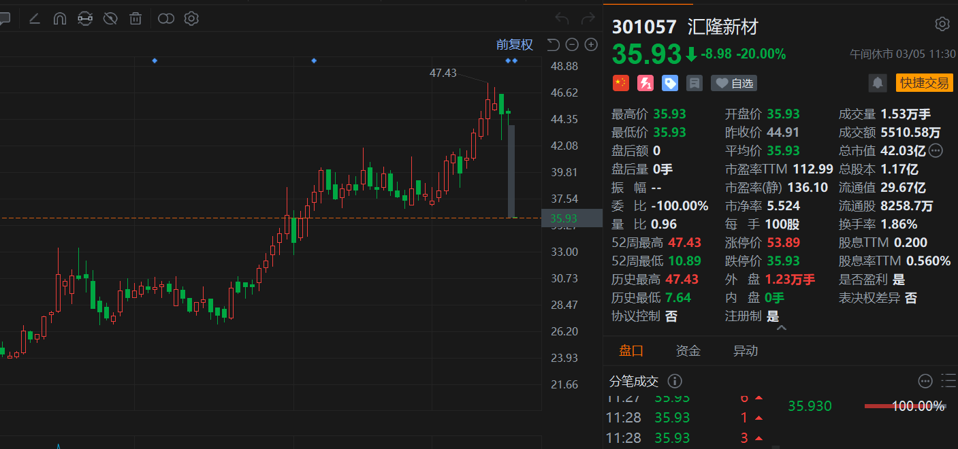Open the 前复权 adjustment dropdown

click(x=514, y=45)
